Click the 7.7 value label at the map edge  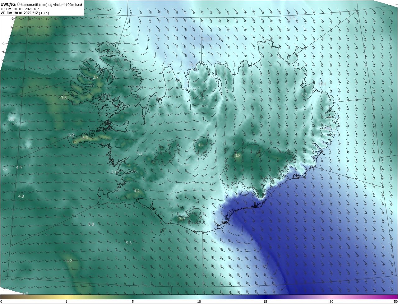[x=5, y=169]
